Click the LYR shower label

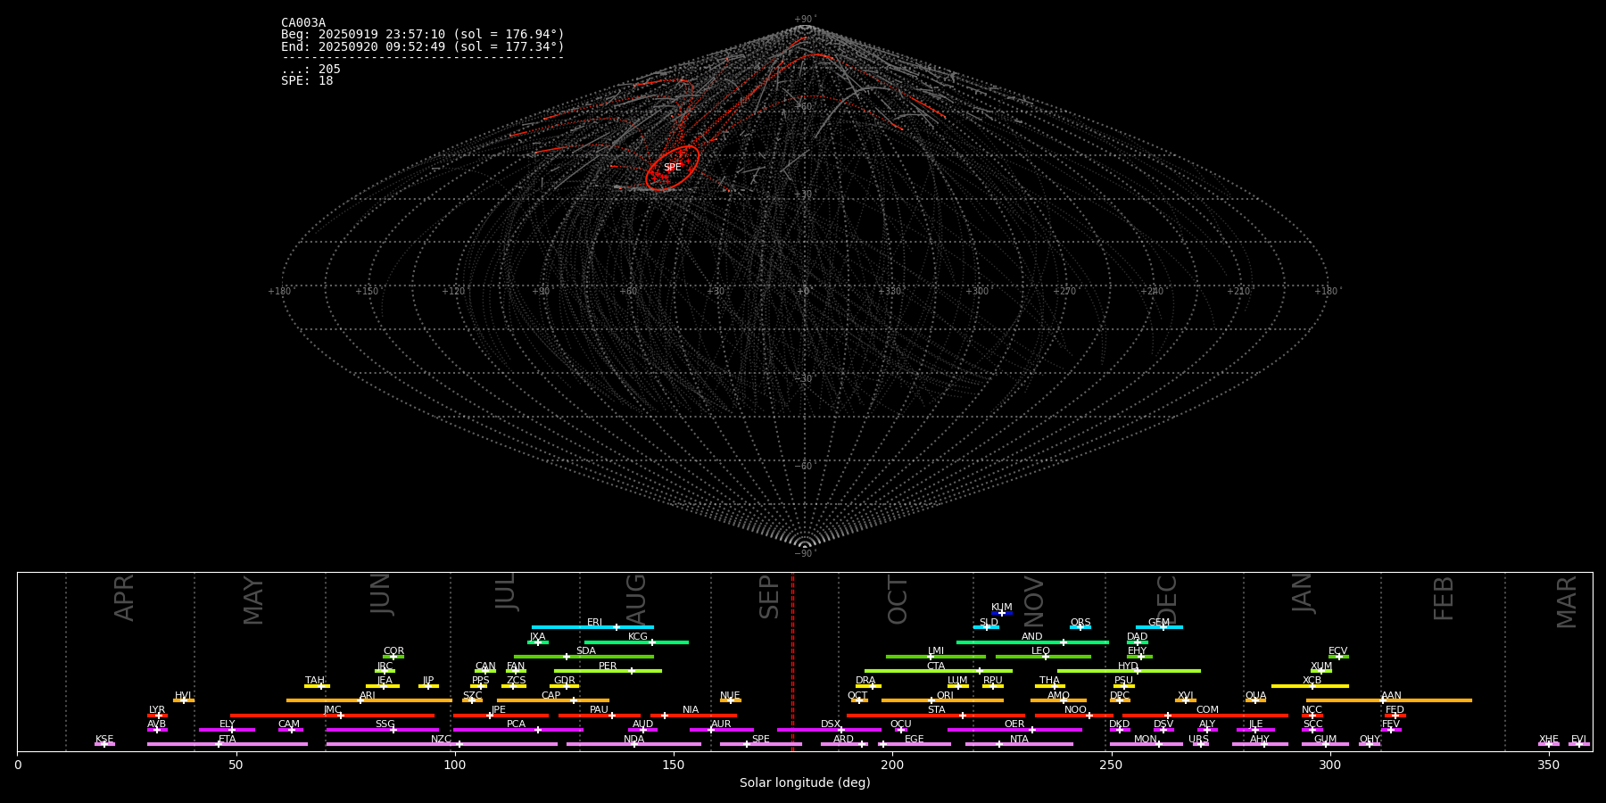coord(157,710)
